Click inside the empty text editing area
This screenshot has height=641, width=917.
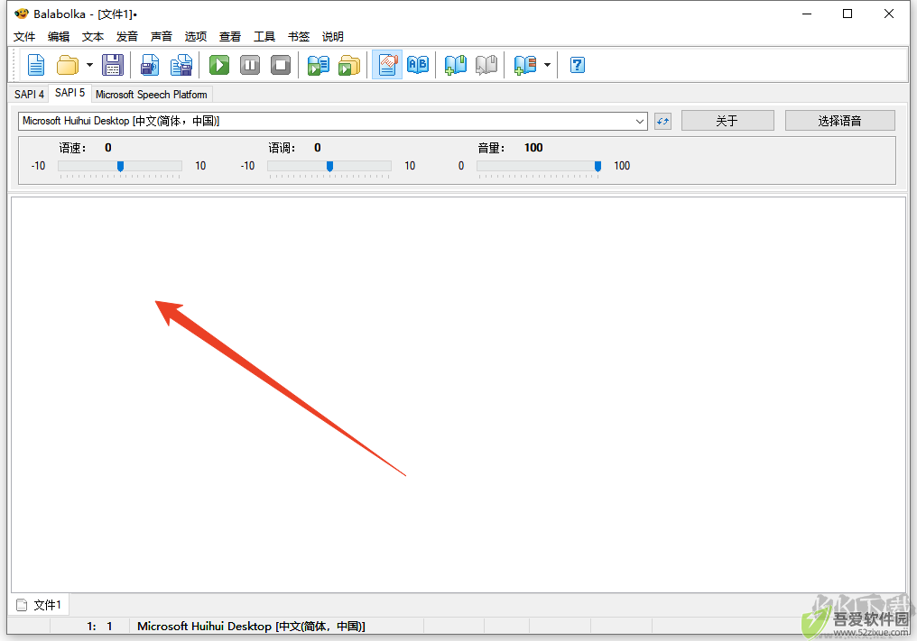pyautogui.click(x=458, y=395)
